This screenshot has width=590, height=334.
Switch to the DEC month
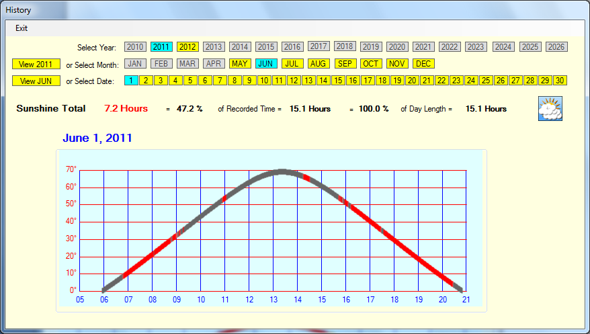coord(423,64)
